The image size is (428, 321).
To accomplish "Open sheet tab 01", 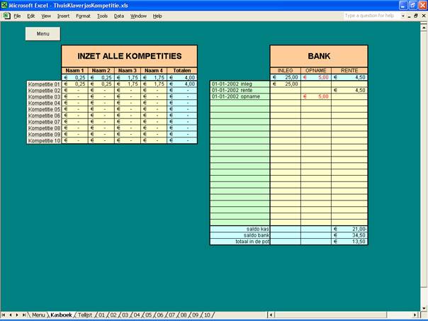I will click(101, 315).
